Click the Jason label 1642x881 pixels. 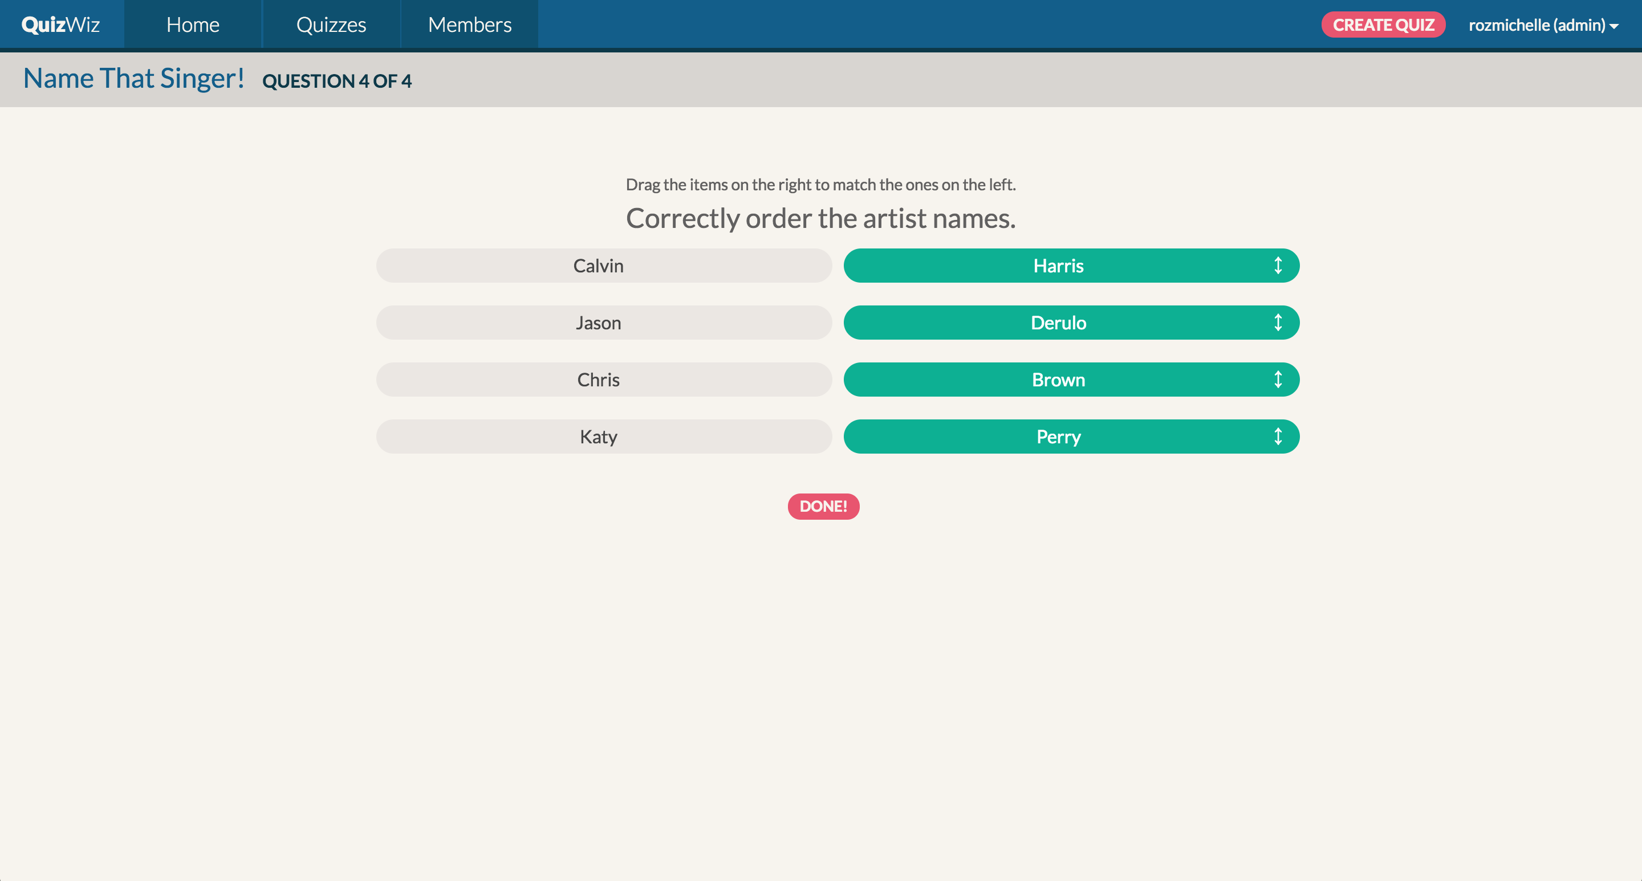[x=604, y=323]
